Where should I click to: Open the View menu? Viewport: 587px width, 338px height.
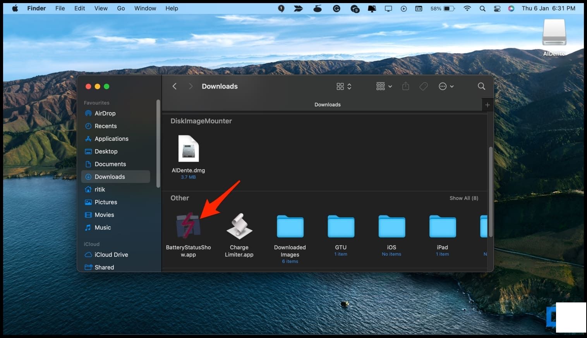pos(101,8)
